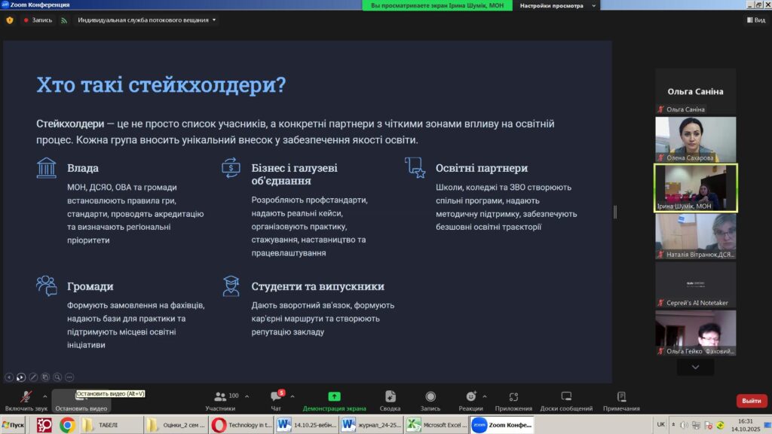The height and width of the screenshot is (434, 772).
Task: Unmute microphone via Включить звук
Action: point(26,401)
